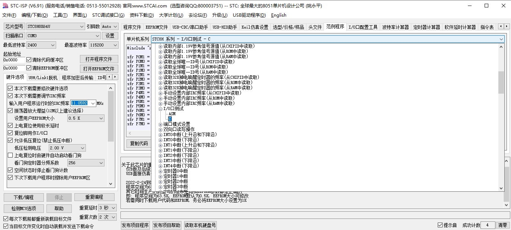Collapse the 单片机系列 example dropdown list

point(501,39)
